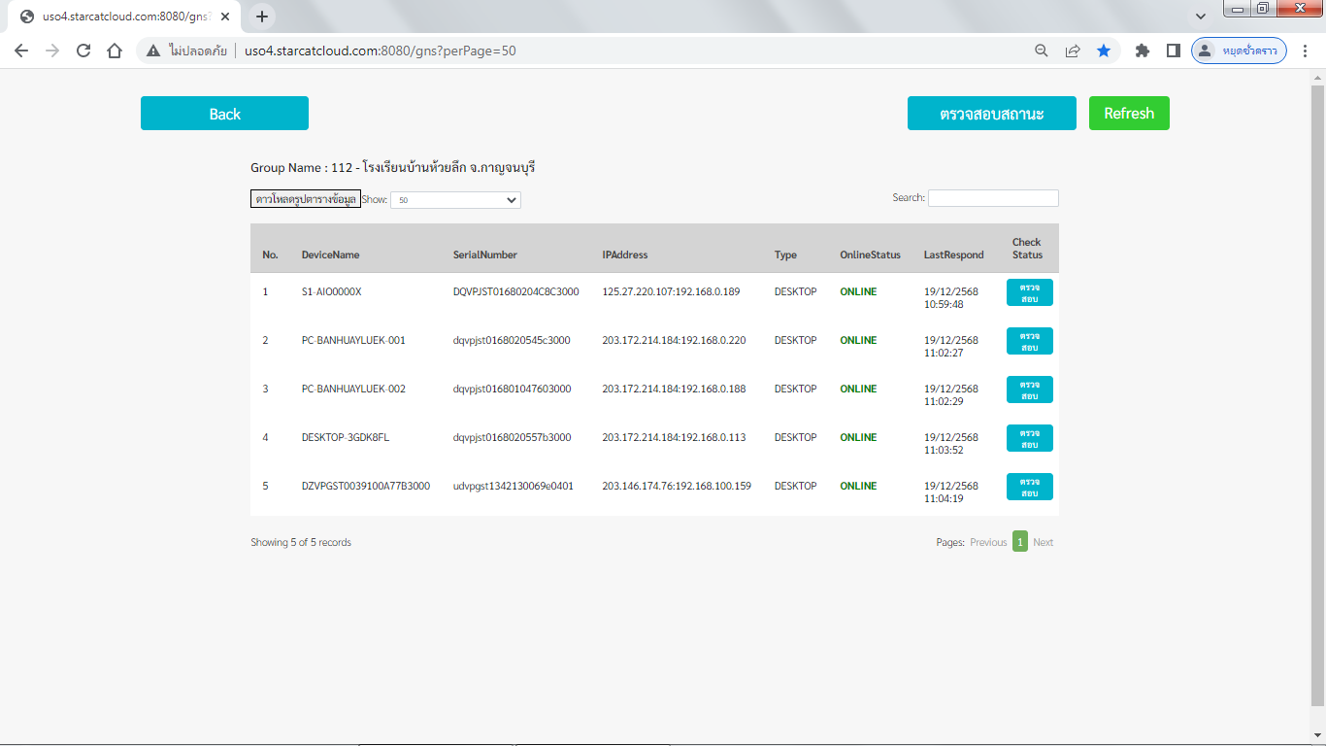This screenshot has height=746, width=1326.
Task: Close the uso4.starcatcloud.com tab
Action: (x=225, y=17)
